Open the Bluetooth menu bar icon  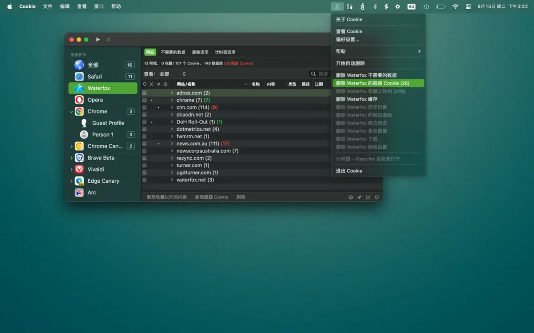pyautogui.click(x=375, y=6)
